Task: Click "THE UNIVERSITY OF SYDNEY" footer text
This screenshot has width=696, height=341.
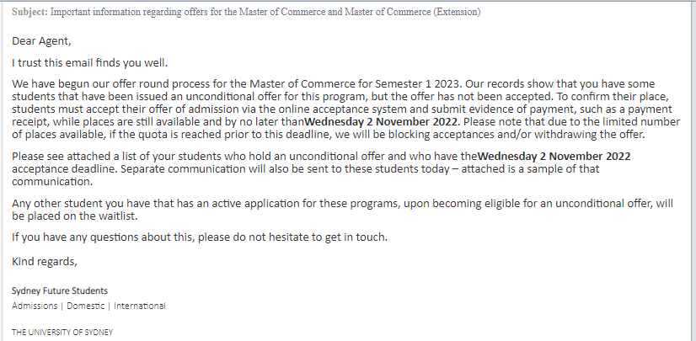Action: click(62, 332)
